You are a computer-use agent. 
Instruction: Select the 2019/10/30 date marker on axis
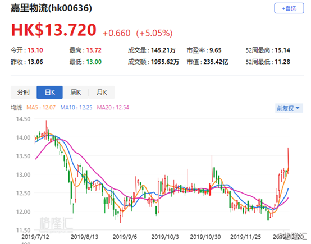205,237
